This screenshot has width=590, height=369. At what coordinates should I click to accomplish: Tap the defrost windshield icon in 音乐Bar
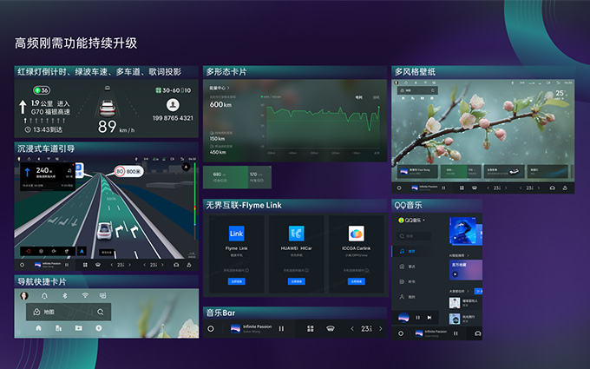331,329
